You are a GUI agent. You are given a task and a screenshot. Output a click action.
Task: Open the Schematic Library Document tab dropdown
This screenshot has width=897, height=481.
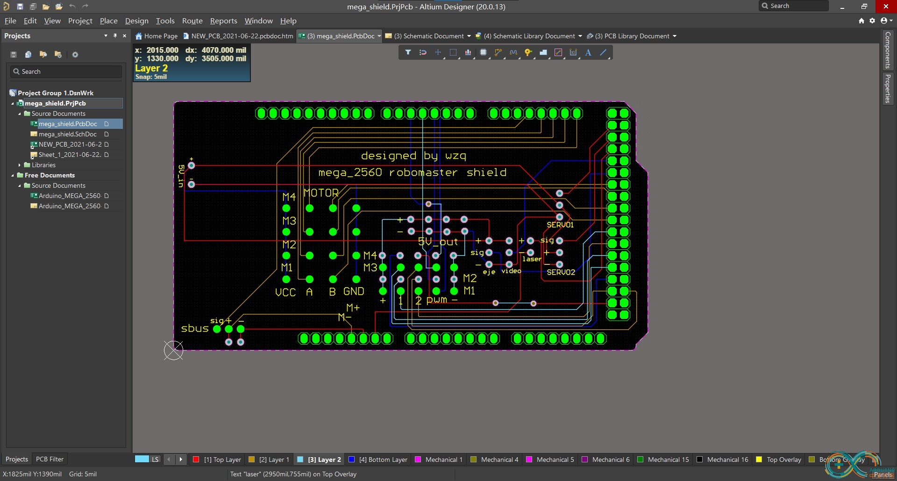coord(580,36)
